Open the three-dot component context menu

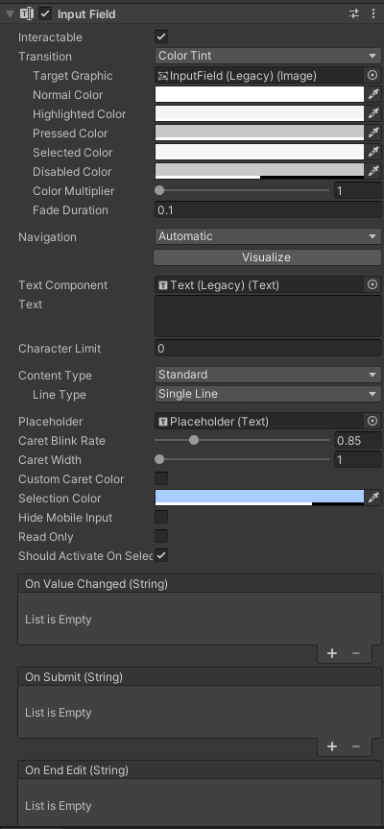coord(373,13)
